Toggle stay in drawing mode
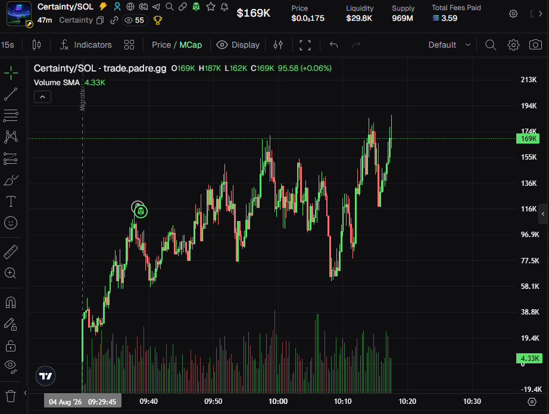 pyautogui.click(x=11, y=324)
